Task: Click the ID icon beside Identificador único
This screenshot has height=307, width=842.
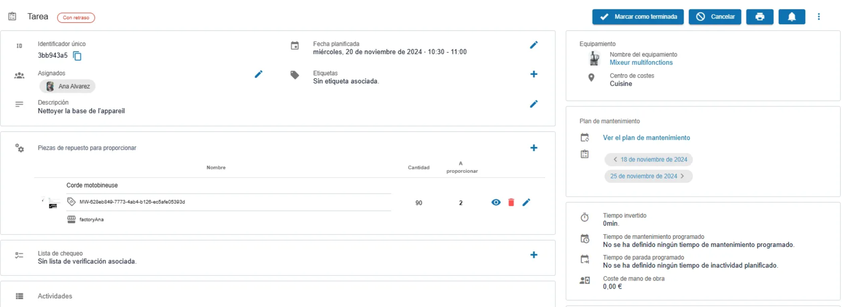Action: click(19, 46)
